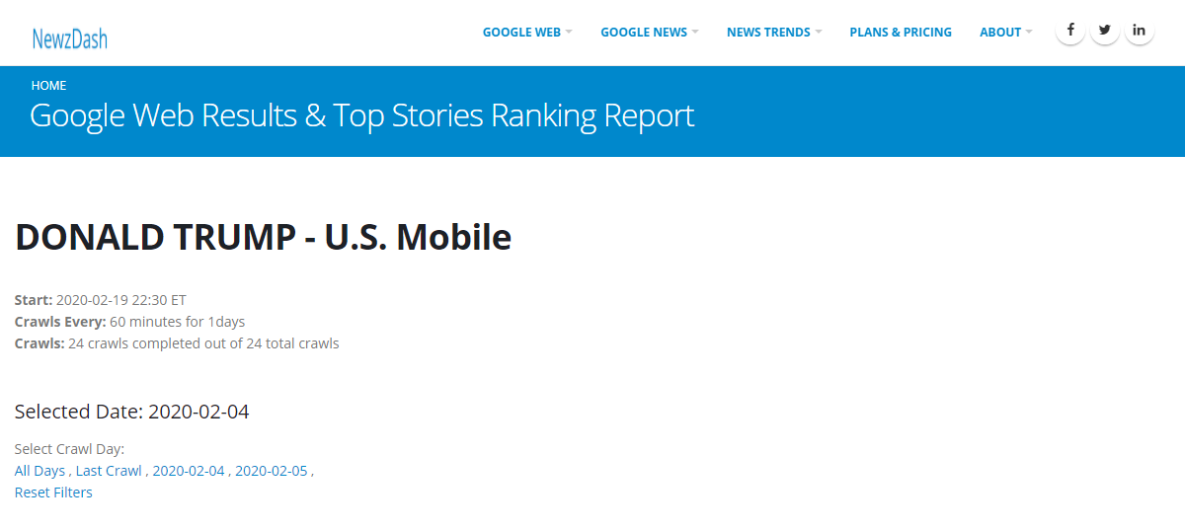
Task: Select the Last Crawl filter
Action: click(x=109, y=471)
